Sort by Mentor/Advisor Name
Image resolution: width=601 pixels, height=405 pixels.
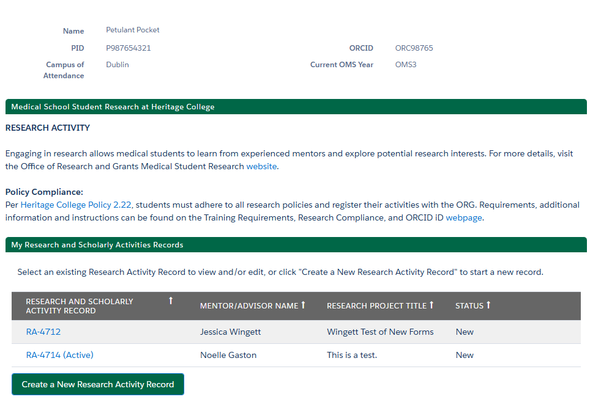click(x=303, y=305)
